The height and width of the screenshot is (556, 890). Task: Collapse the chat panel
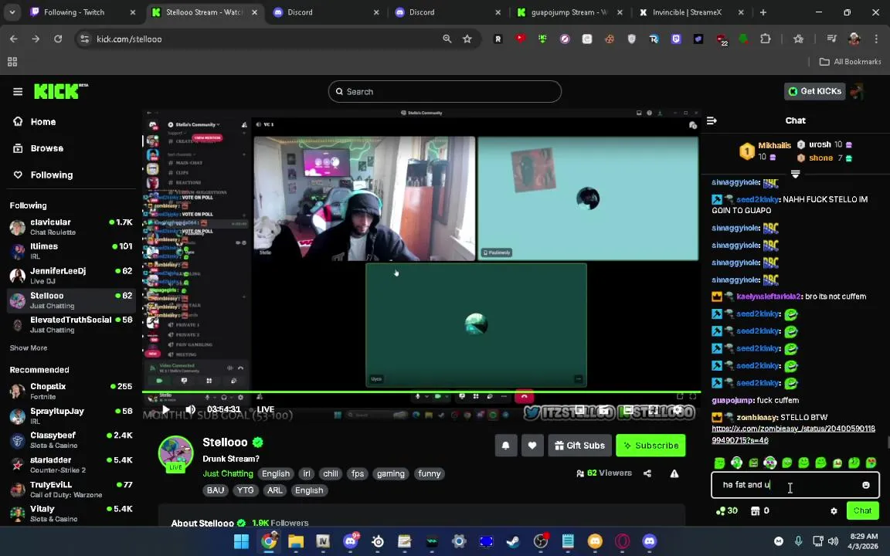pos(712,120)
